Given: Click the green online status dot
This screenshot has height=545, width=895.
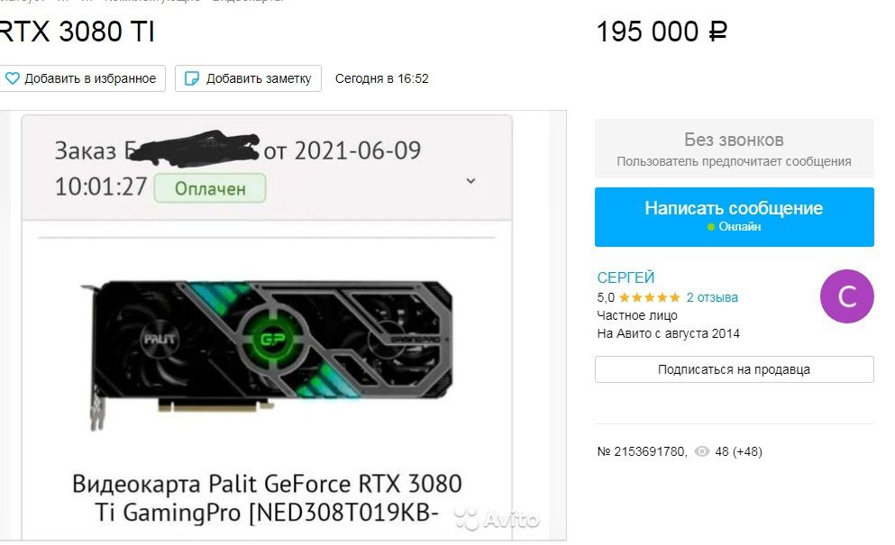Looking at the screenshot, I should click(x=710, y=227).
